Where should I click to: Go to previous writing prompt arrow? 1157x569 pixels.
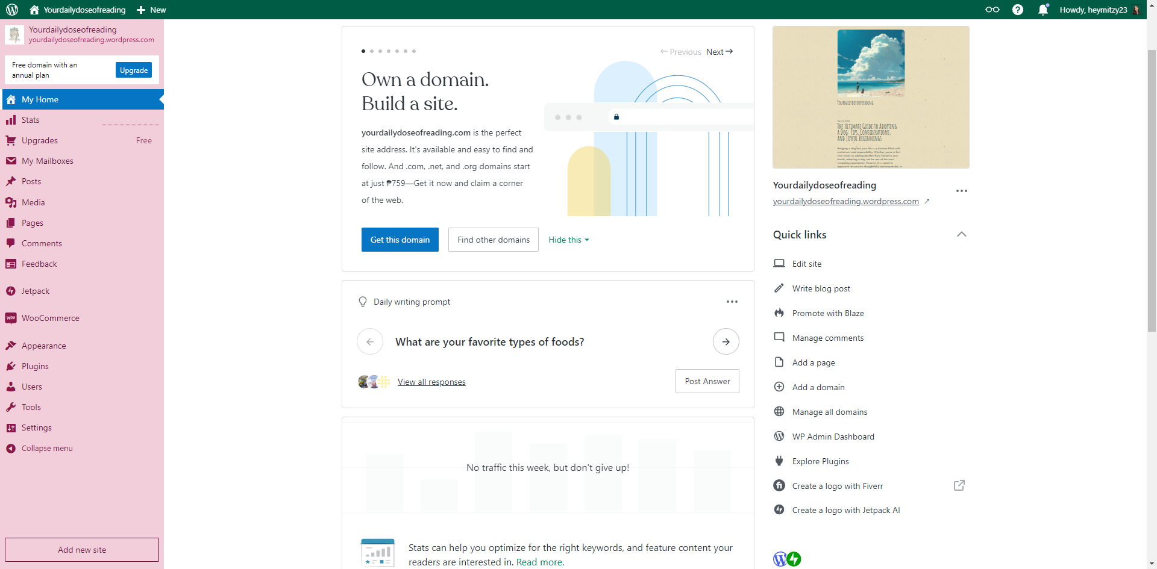tap(370, 341)
